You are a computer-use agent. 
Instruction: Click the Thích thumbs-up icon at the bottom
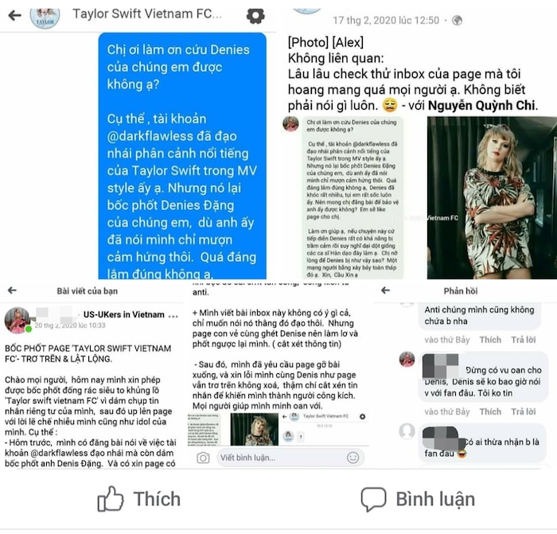click(x=111, y=499)
